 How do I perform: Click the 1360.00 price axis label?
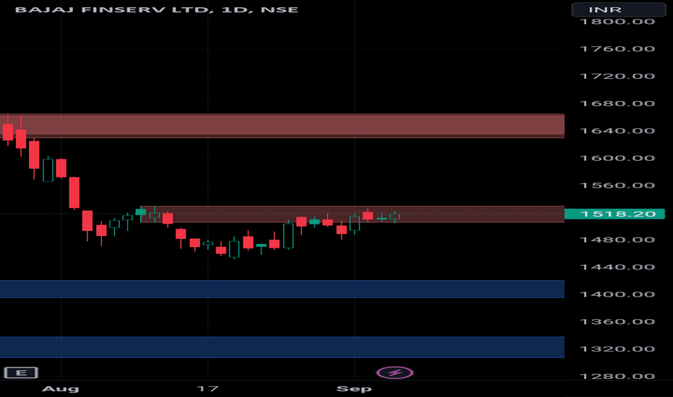[x=617, y=321]
